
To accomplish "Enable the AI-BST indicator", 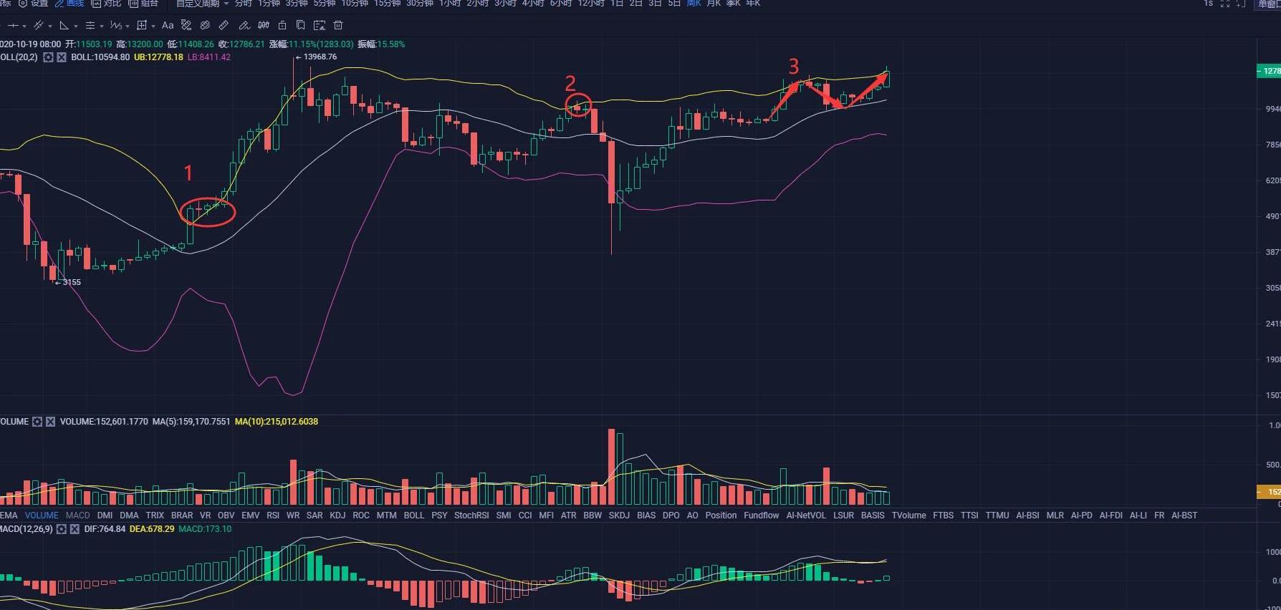I will (1184, 515).
